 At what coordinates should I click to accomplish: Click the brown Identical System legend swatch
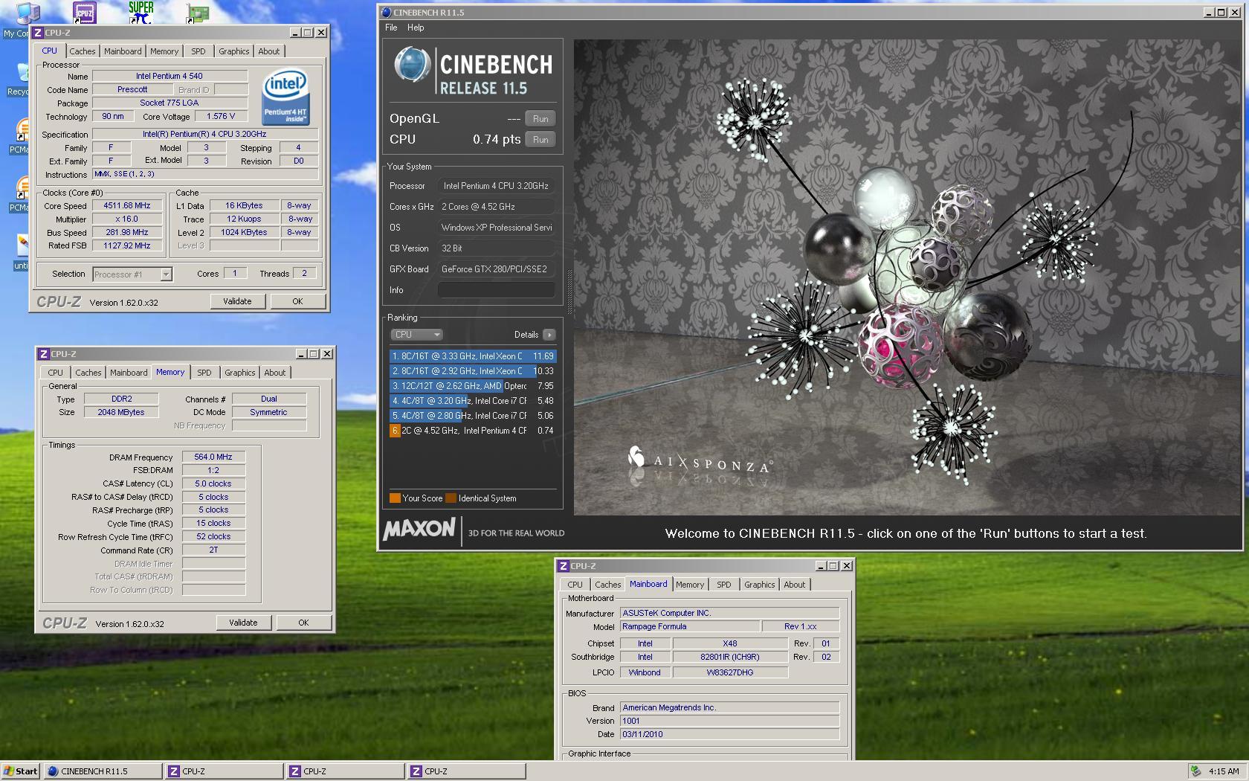click(451, 498)
